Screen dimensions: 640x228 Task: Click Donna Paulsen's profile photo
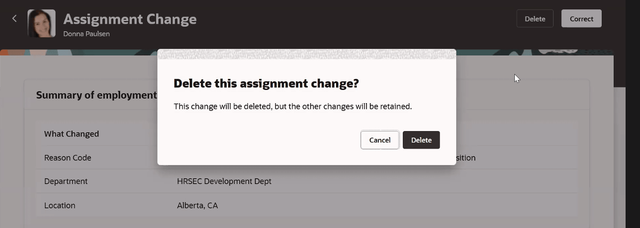coord(41,23)
